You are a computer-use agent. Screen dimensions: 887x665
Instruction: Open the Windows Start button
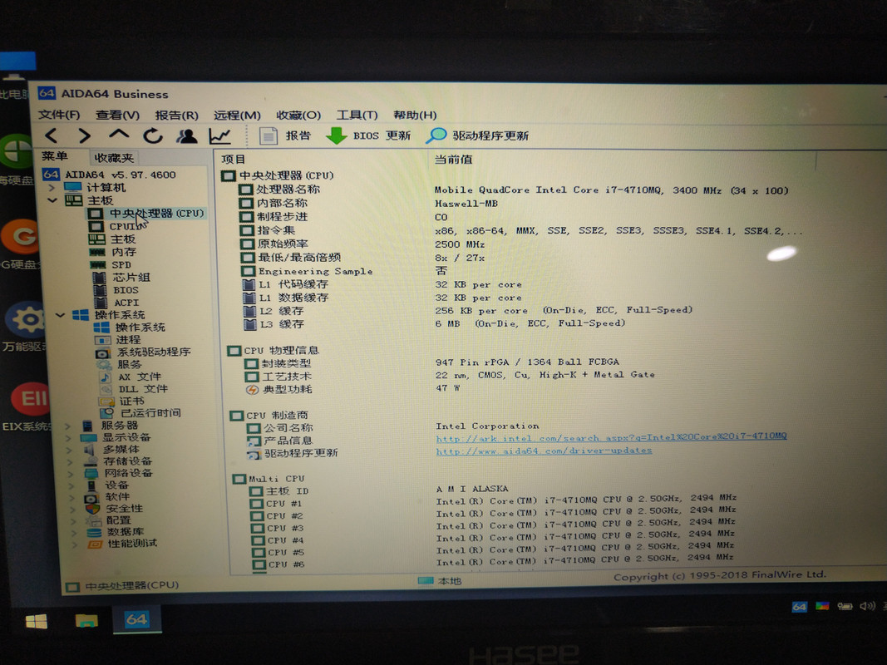coord(37,622)
